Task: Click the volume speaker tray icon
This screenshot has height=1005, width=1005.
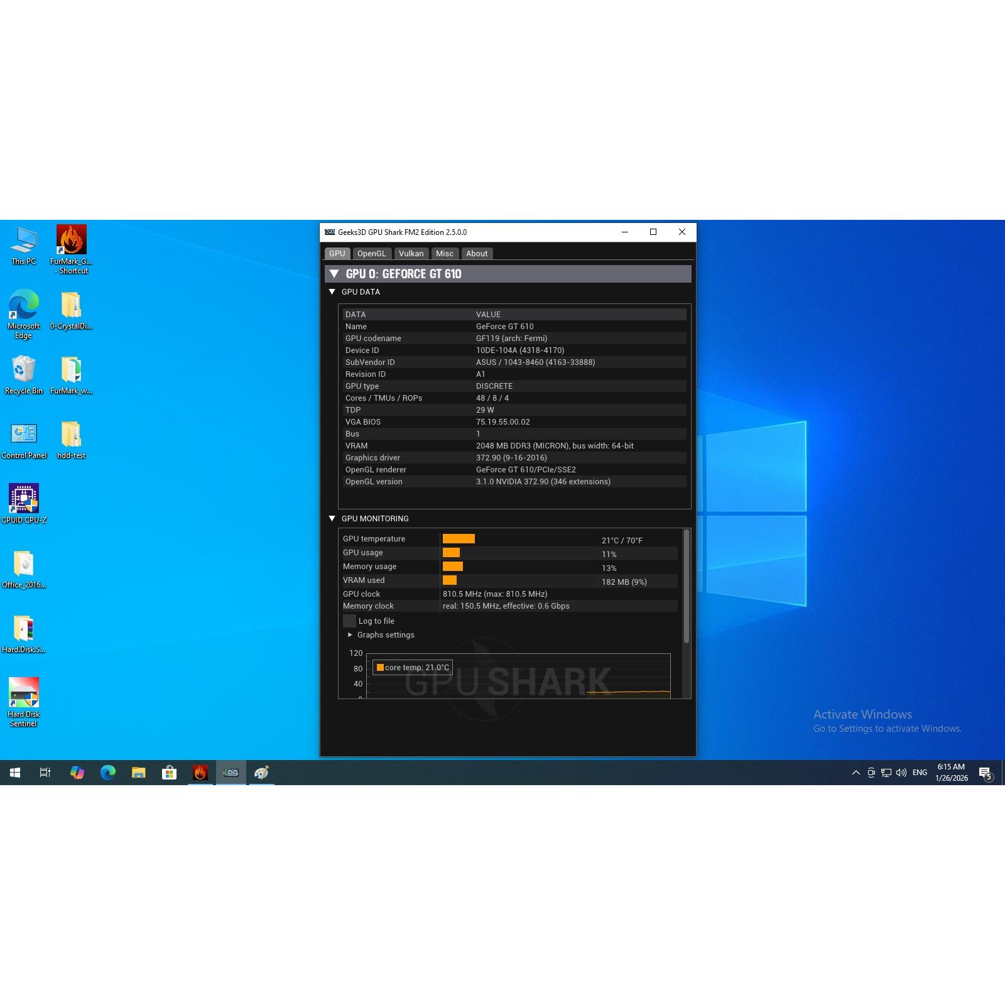Action: click(x=901, y=773)
